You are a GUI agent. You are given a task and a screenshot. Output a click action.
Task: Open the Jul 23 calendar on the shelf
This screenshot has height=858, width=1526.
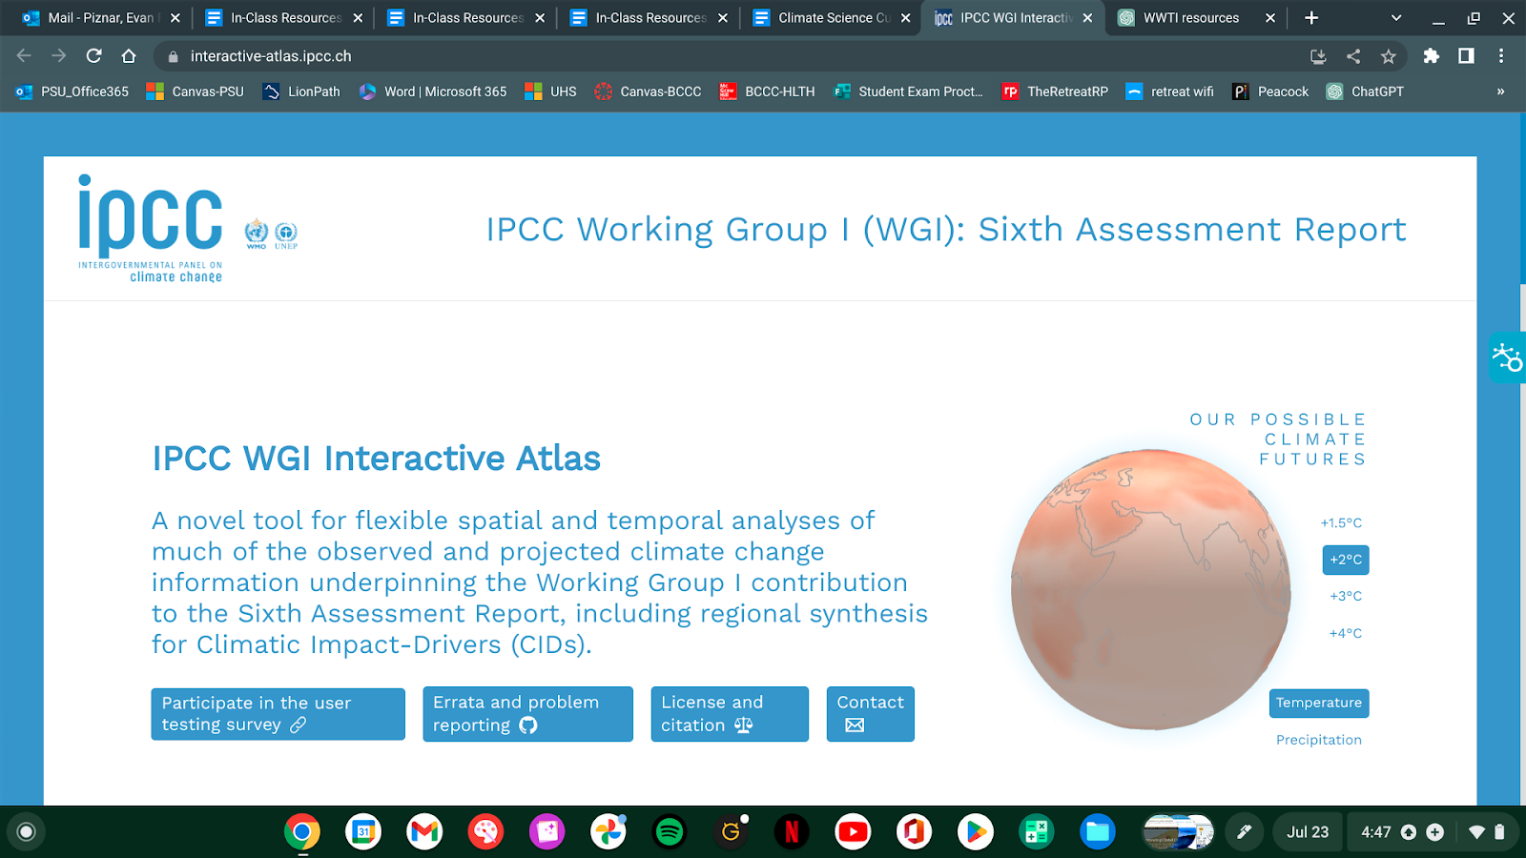point(1308,832)
